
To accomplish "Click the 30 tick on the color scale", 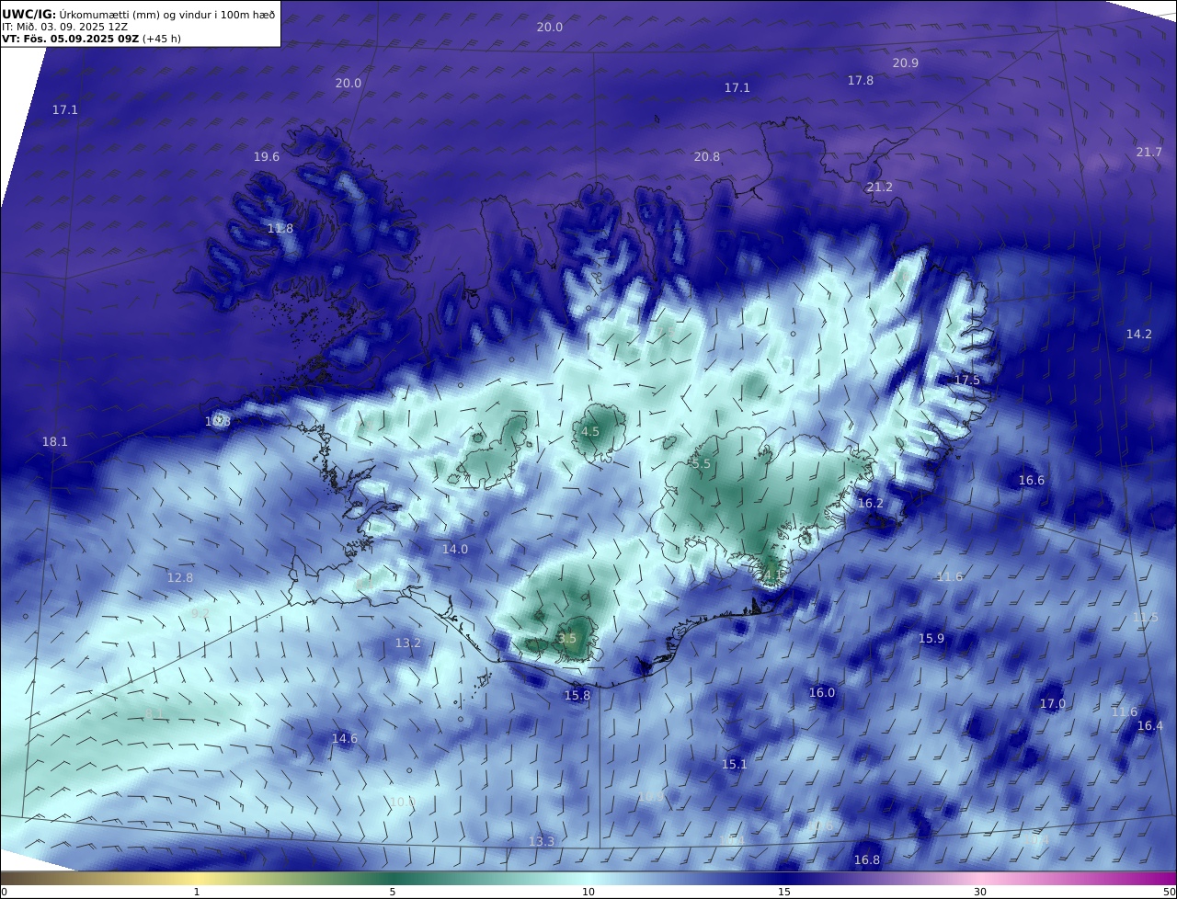I will click(x=980, y=892).
